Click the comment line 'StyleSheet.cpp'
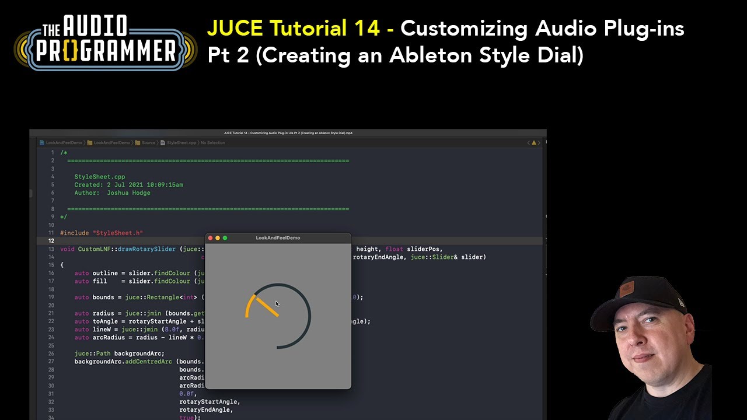Image resolution: width=747 pixels, height=420 pixels. tap(100, 177)
